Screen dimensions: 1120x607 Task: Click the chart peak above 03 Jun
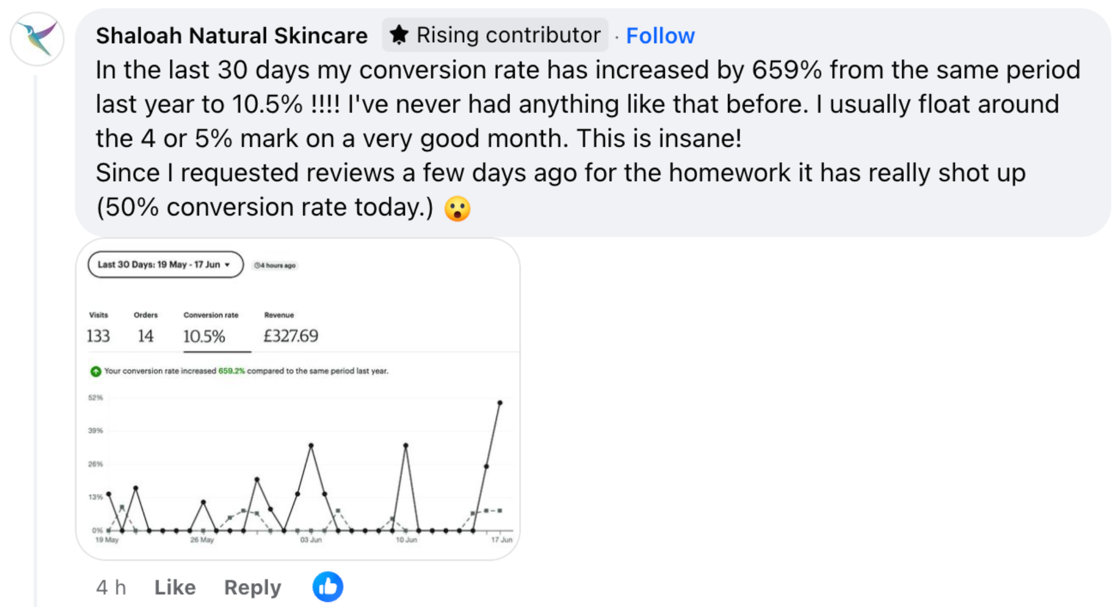(311, 445)
